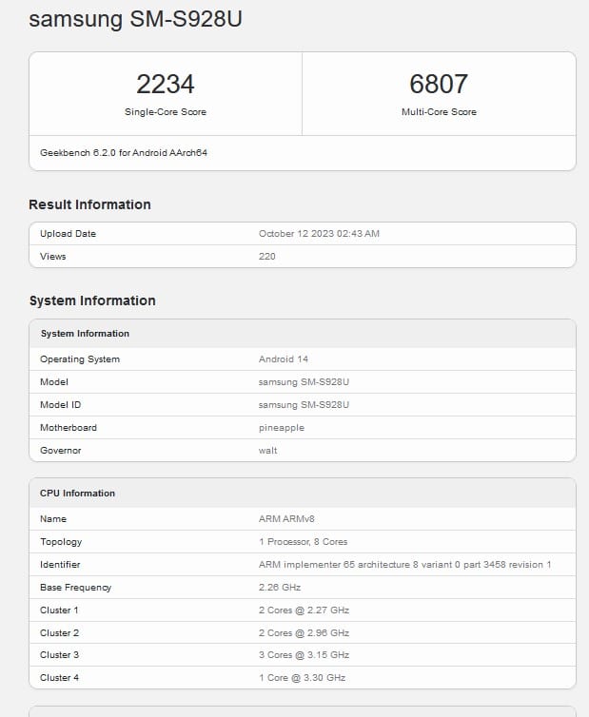Image resolution: width=589 pixels, height=717 pixels.
Task: Select 3 Cores @ 3.15 GHz value
Action: [x=304, y=656]
